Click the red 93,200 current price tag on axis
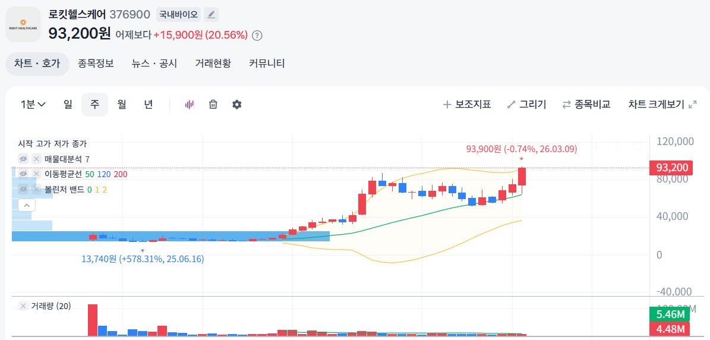710x340 pixels. point(671,168)
